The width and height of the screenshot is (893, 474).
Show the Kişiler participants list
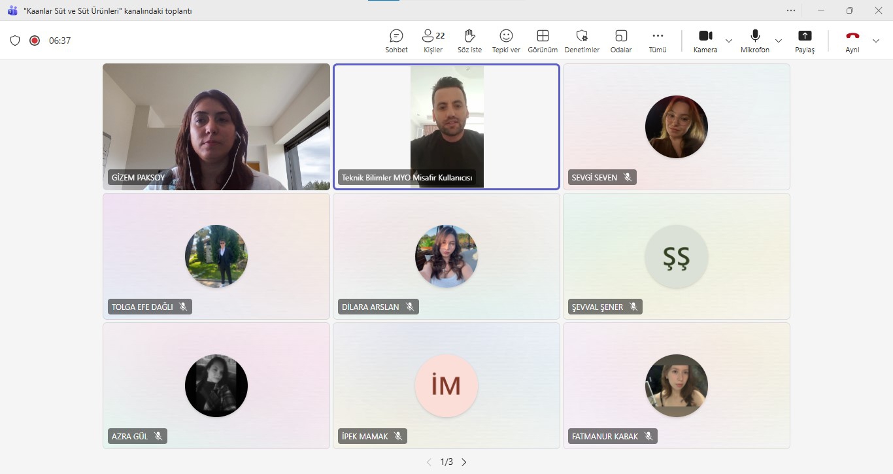tap(433, 41)
